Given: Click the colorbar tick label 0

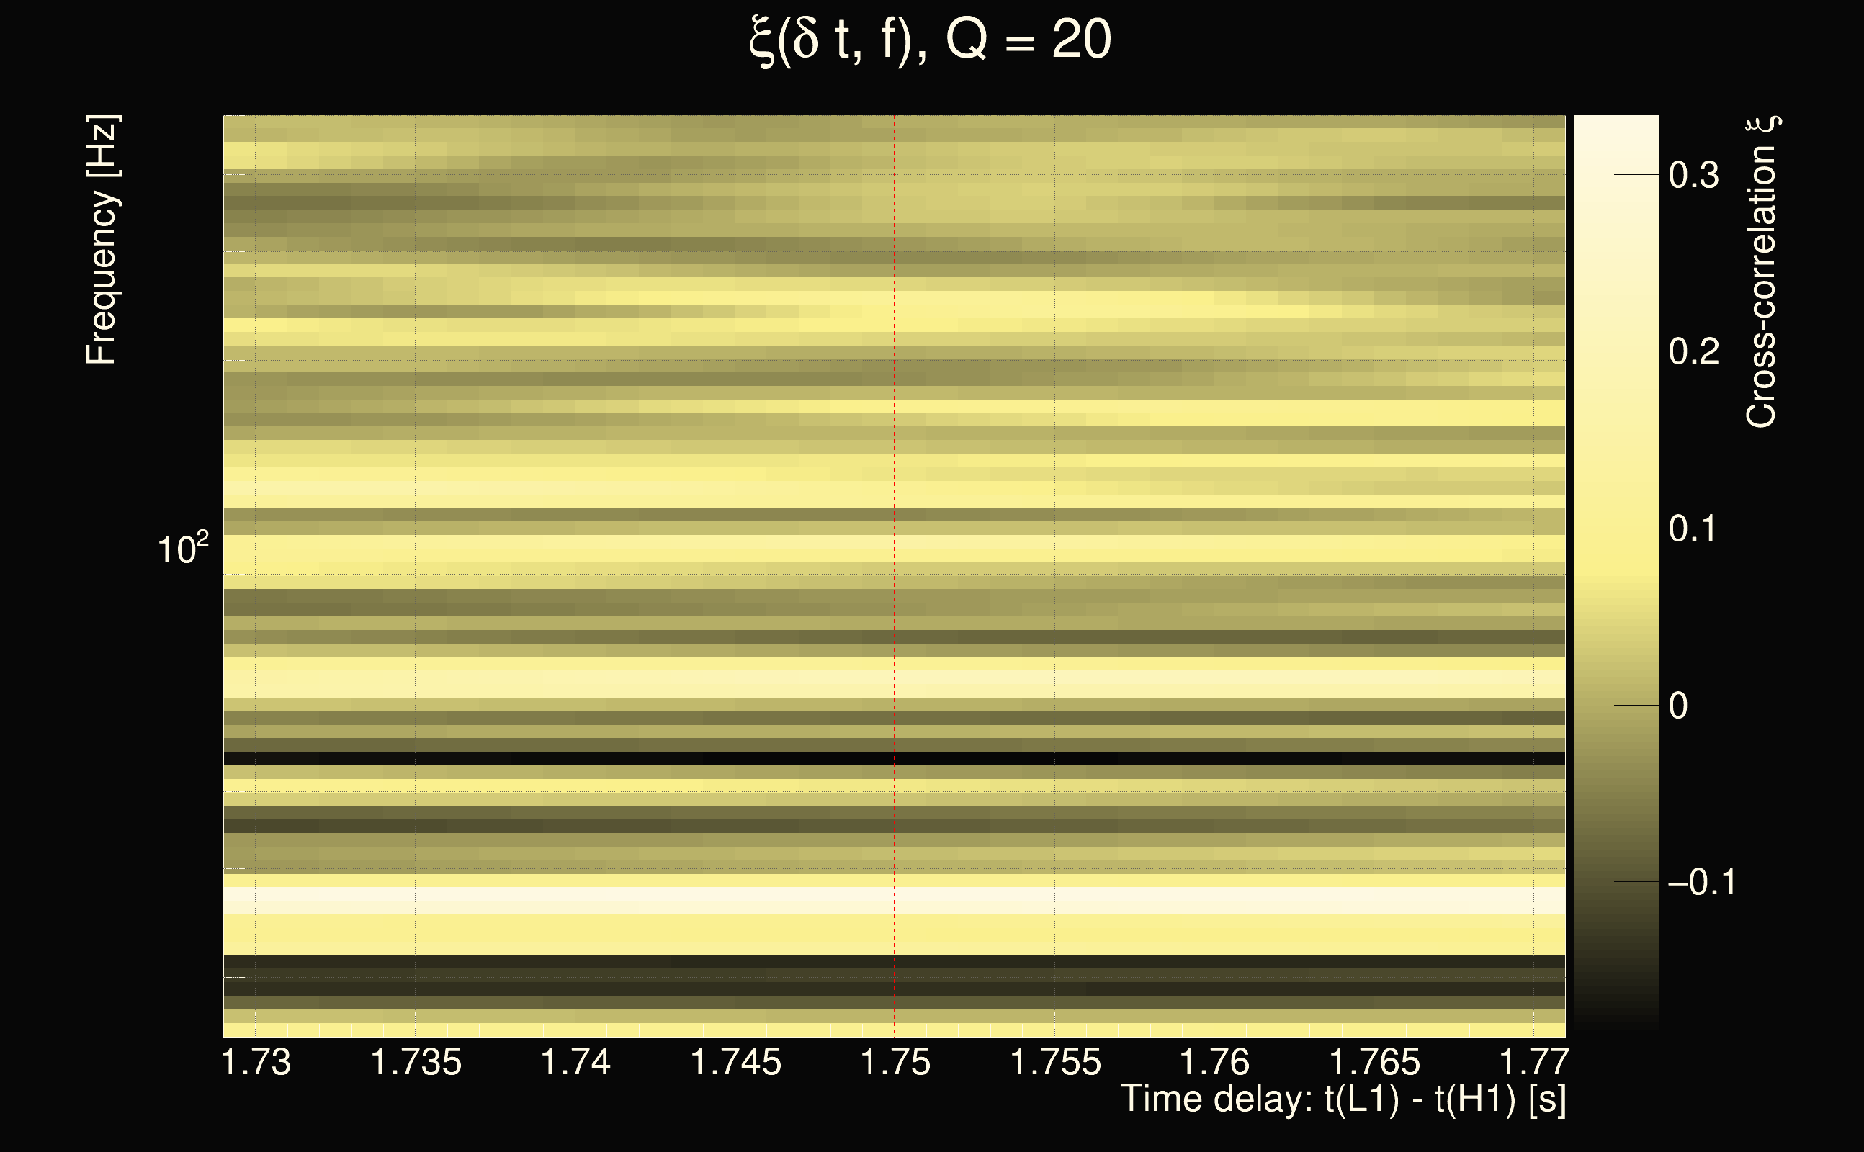Looking at the screenshot, I should click(x=1677, y=706).
